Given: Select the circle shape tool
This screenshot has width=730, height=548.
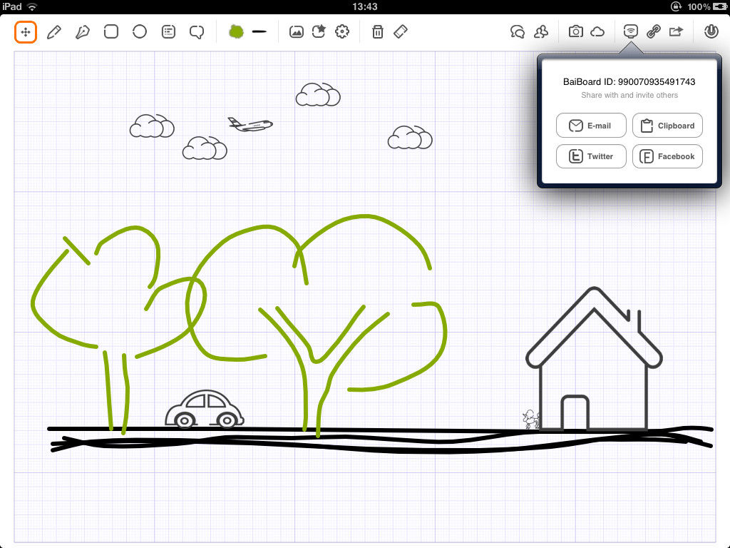Looking at the screenshot, I should click(140, 31).
